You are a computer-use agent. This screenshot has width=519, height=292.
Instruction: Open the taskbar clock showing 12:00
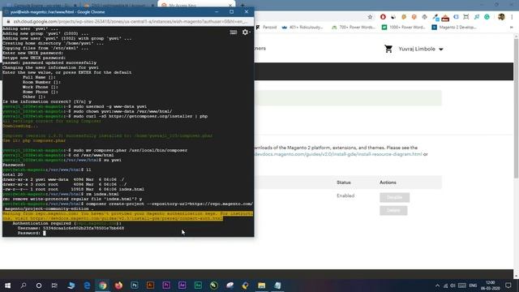(490, 286)
